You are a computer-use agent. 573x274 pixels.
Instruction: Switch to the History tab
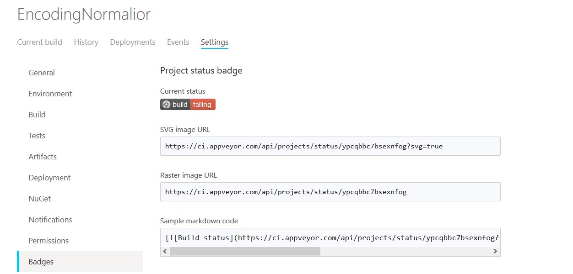pos(86,42)
